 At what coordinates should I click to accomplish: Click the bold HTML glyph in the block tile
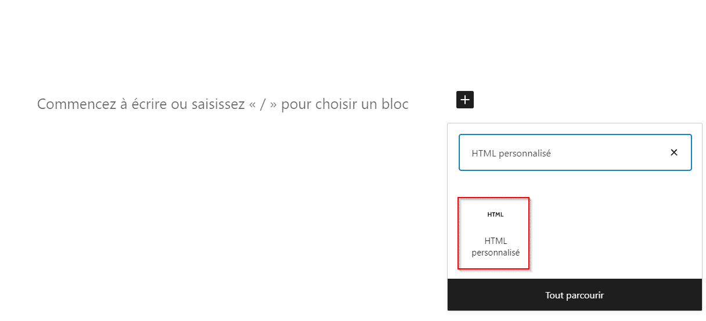click(x=495, y=214)
